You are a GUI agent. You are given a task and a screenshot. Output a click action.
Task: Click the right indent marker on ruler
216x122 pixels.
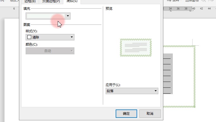(192, 10)
